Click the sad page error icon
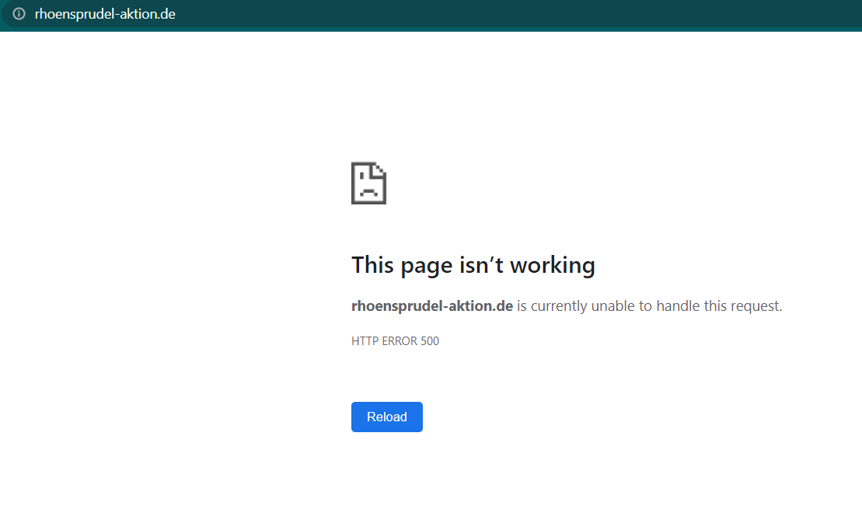The width and height of the screenshot is (862, 527). [369, 183]
